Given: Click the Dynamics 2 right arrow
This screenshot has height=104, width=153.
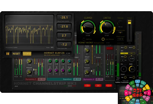Looking at the screenshot, I should coord(102,79).
